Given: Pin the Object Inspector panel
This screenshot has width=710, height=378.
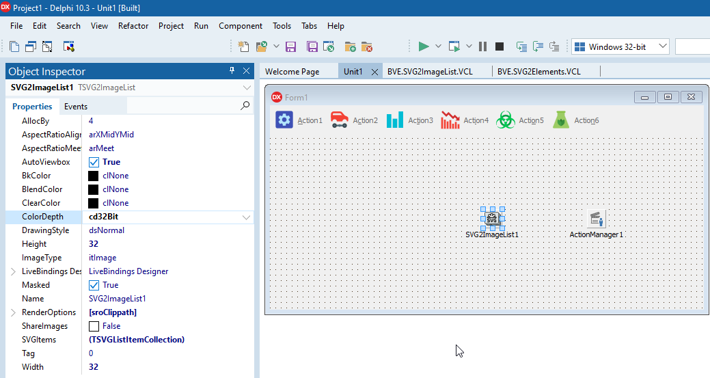Looking at the screenshot, I should pyautogui.click(x=232, y=71).
